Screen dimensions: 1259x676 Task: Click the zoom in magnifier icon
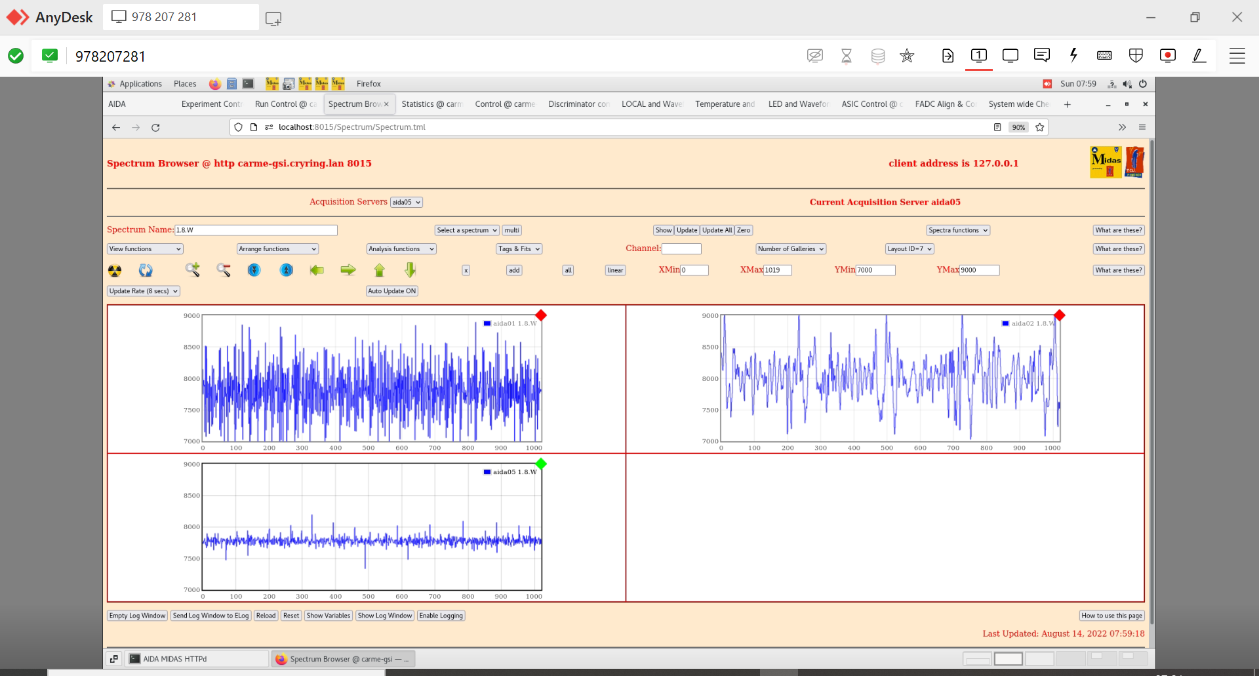pos(192,269)
